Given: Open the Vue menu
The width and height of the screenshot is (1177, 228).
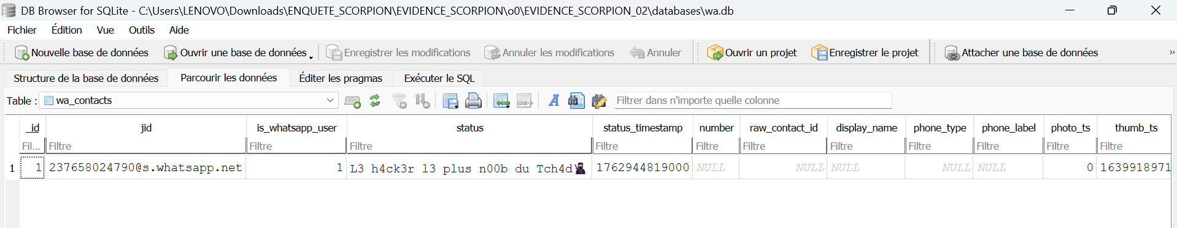Looking at the screenshot, I should point(105,30).
